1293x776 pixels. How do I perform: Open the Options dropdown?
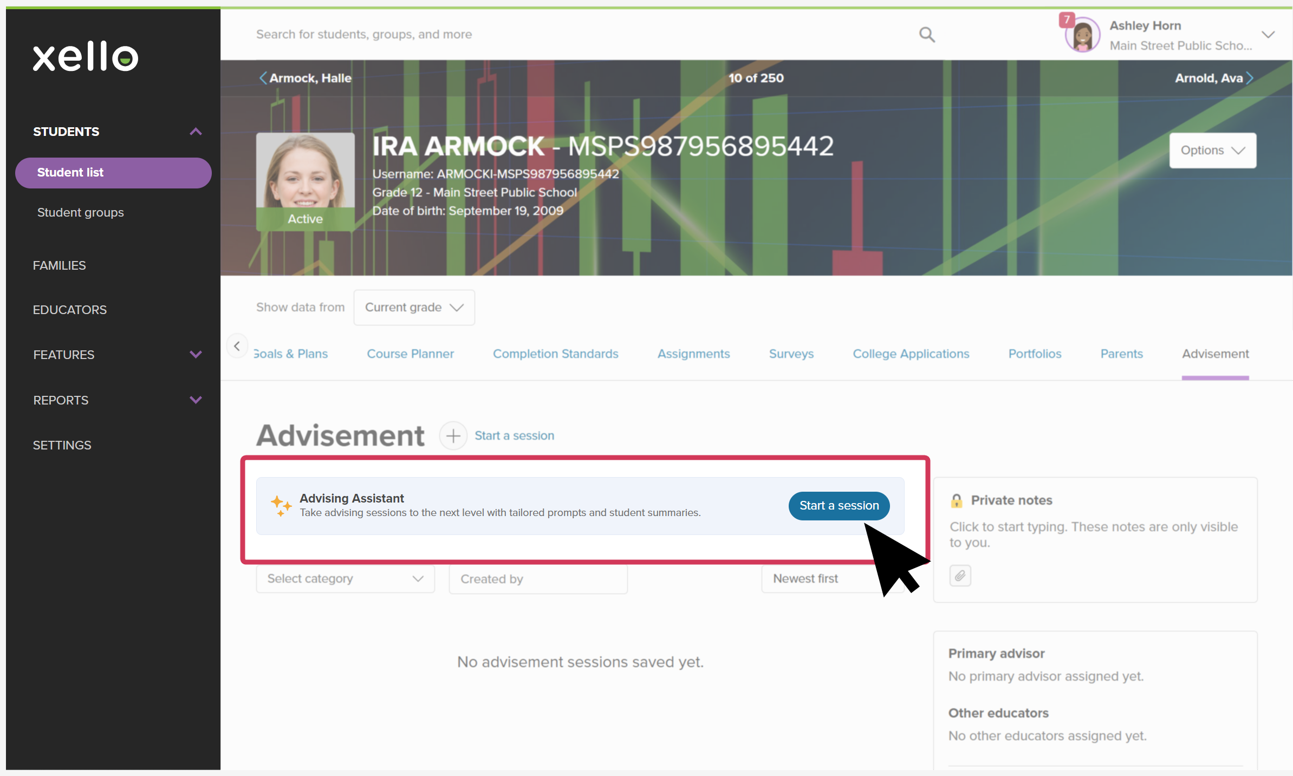click(1213, 151)
